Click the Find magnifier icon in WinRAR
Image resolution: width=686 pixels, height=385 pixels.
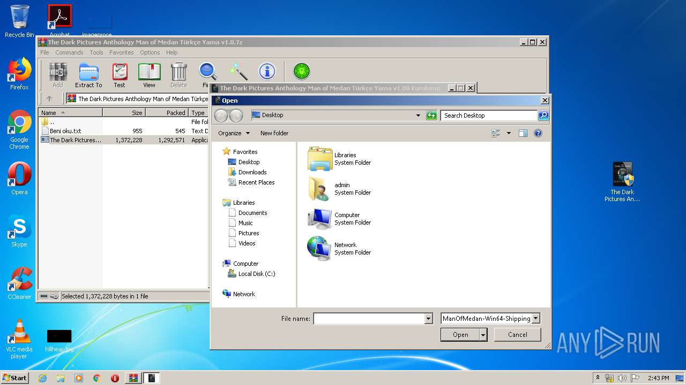207,72
